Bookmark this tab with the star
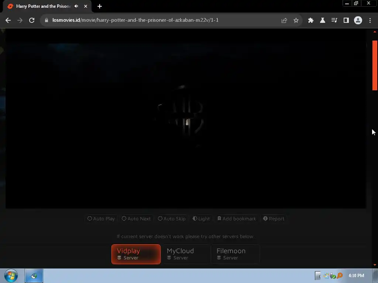The image size is (378, 283). pyautogui.click(x=296, y=21)
